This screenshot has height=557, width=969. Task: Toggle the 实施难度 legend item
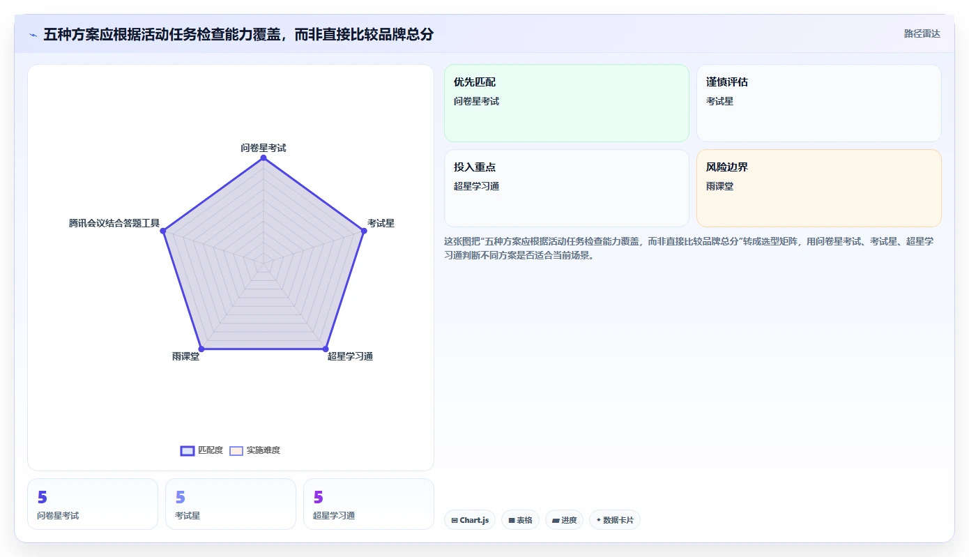coord(255,450)
